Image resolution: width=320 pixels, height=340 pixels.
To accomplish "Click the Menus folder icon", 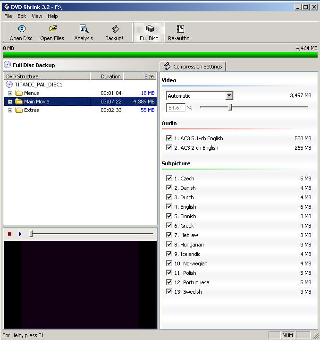I will (19, 93).
